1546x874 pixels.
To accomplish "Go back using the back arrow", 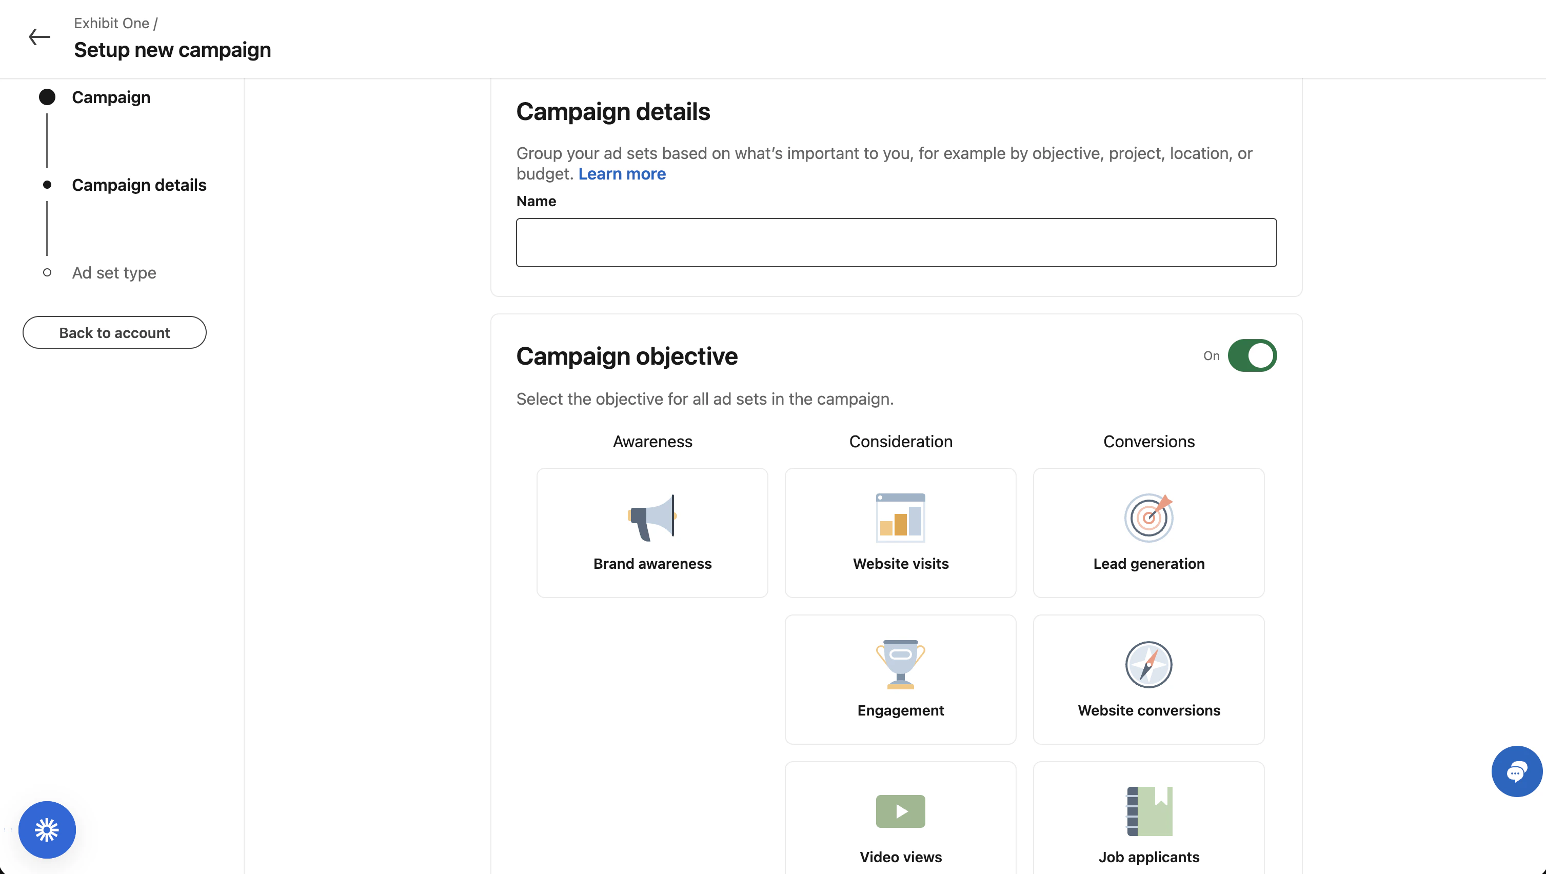I will [x=39, y=37].
